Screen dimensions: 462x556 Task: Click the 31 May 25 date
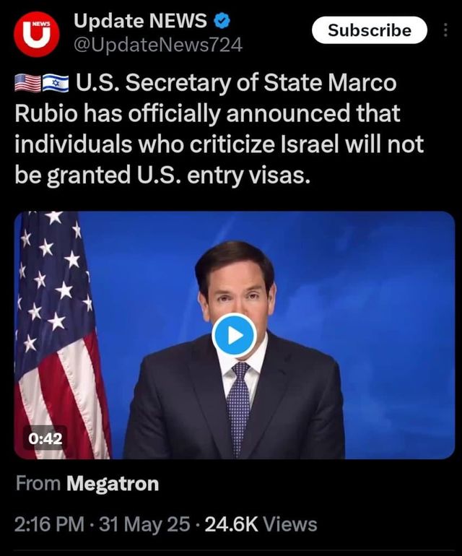coord(144,524)
